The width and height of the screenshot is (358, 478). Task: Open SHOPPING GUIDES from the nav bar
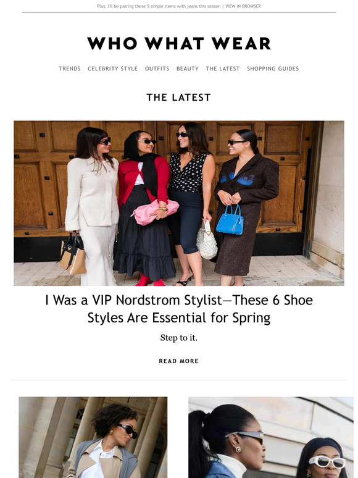(273, 69)
